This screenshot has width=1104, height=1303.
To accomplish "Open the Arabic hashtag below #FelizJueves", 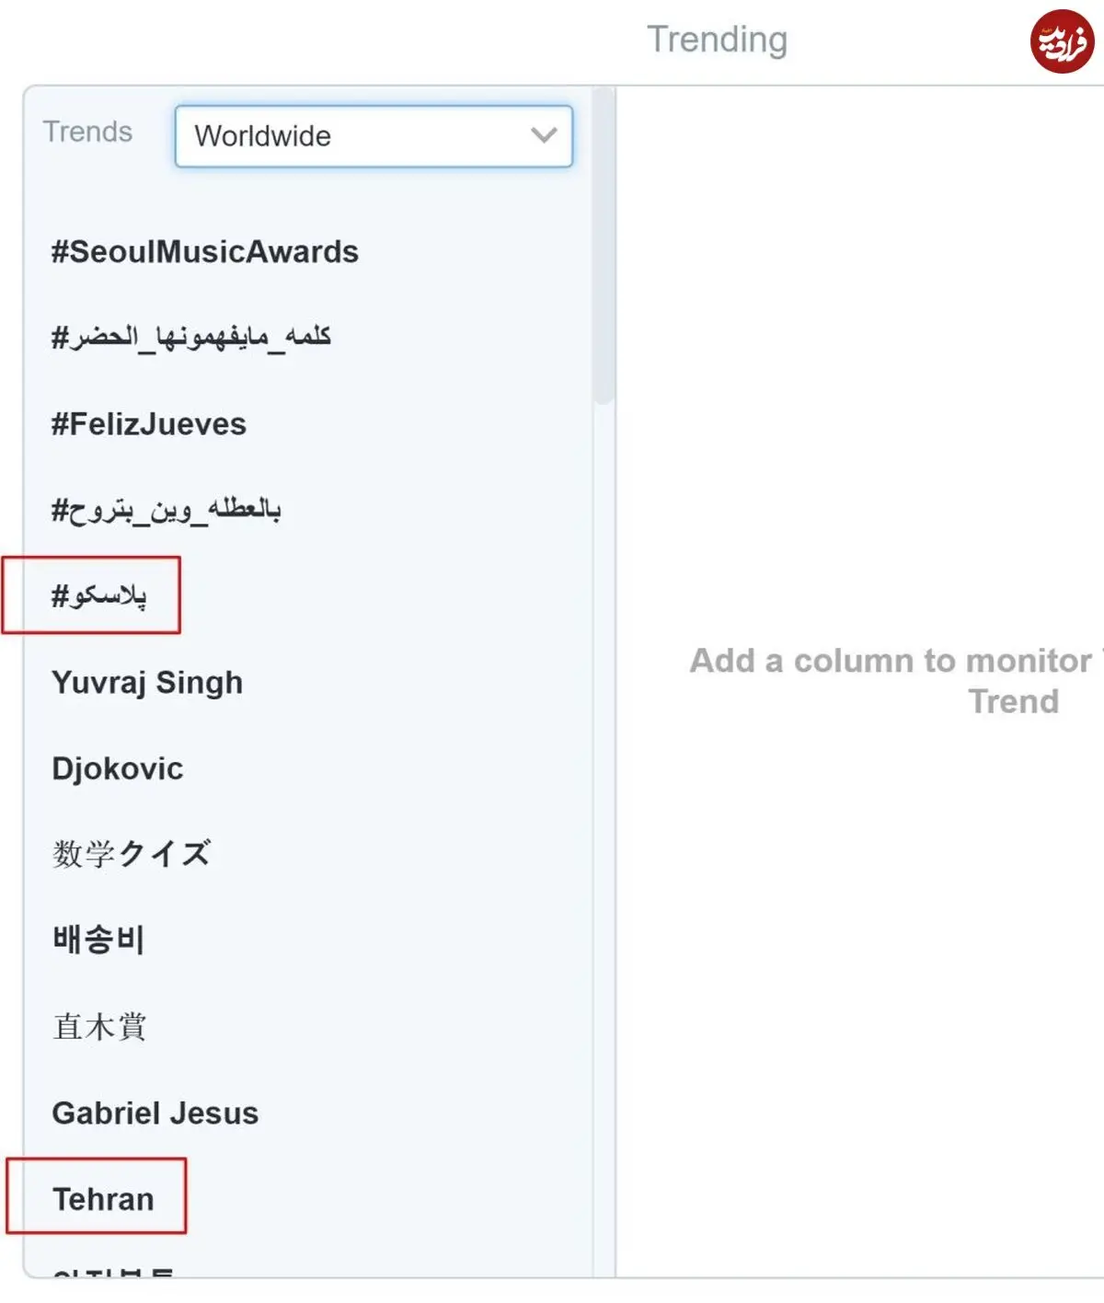I will coord(167,509).
